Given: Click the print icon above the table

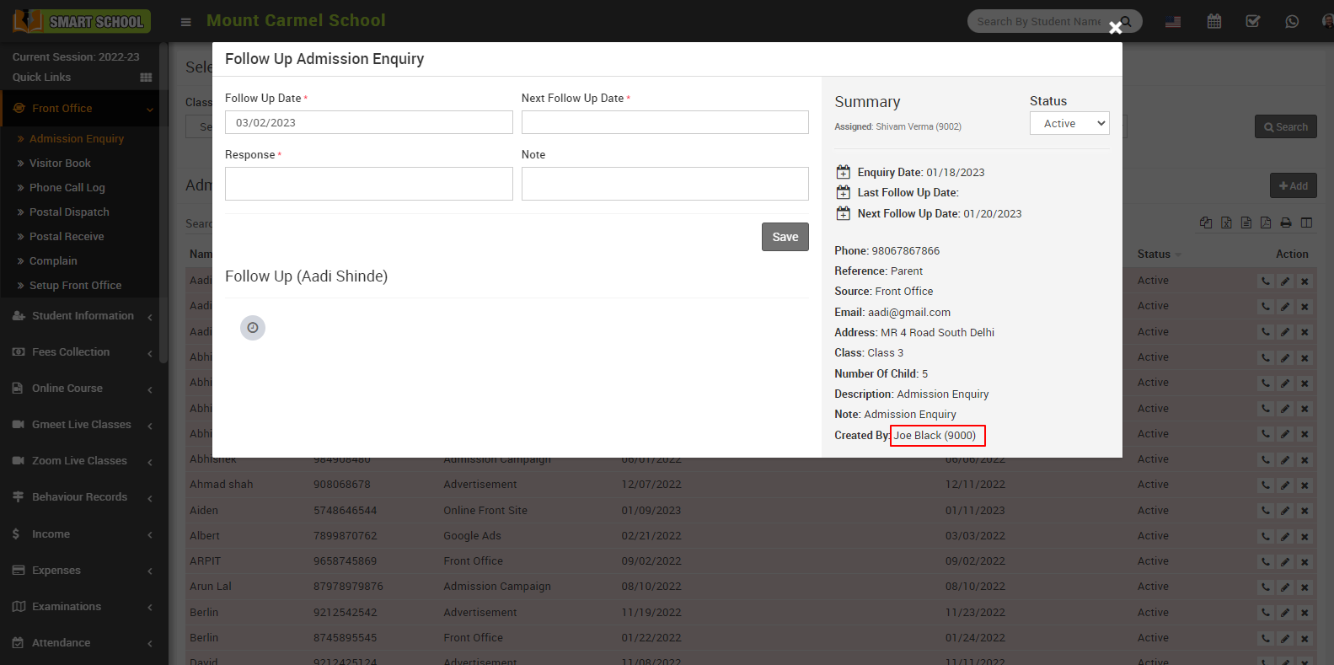Looking at the screenshot, I should point(1286,223).
